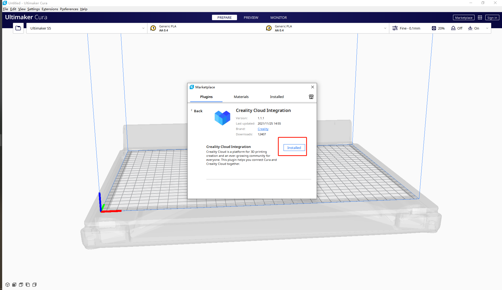The width and height of the screenshot is (502, 290).
Task: Open the Help menu
Action: coord(84,9)
